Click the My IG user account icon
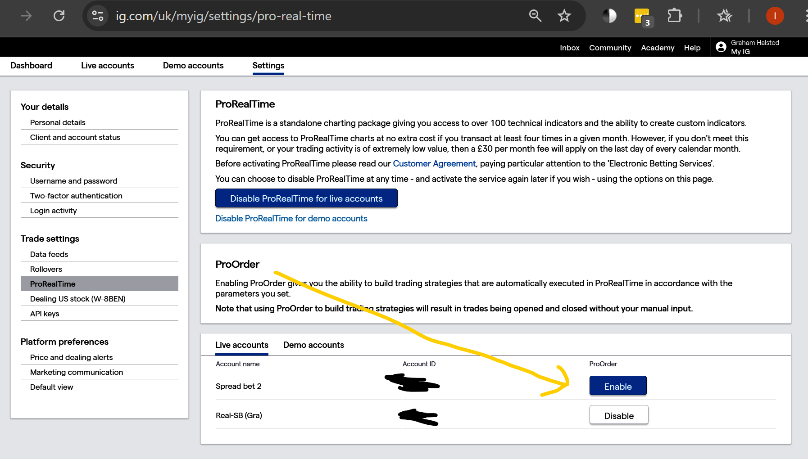Image resolution: width=808 pixels, height=459 pixels. pos(721,47)
